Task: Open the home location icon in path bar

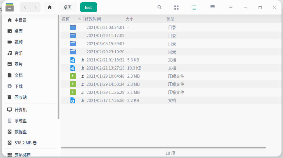Action: pyautogui.click(x=49, y=7)
